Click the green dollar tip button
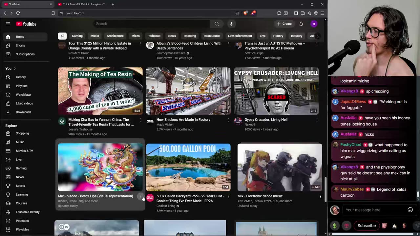 [x=335, y=226]
